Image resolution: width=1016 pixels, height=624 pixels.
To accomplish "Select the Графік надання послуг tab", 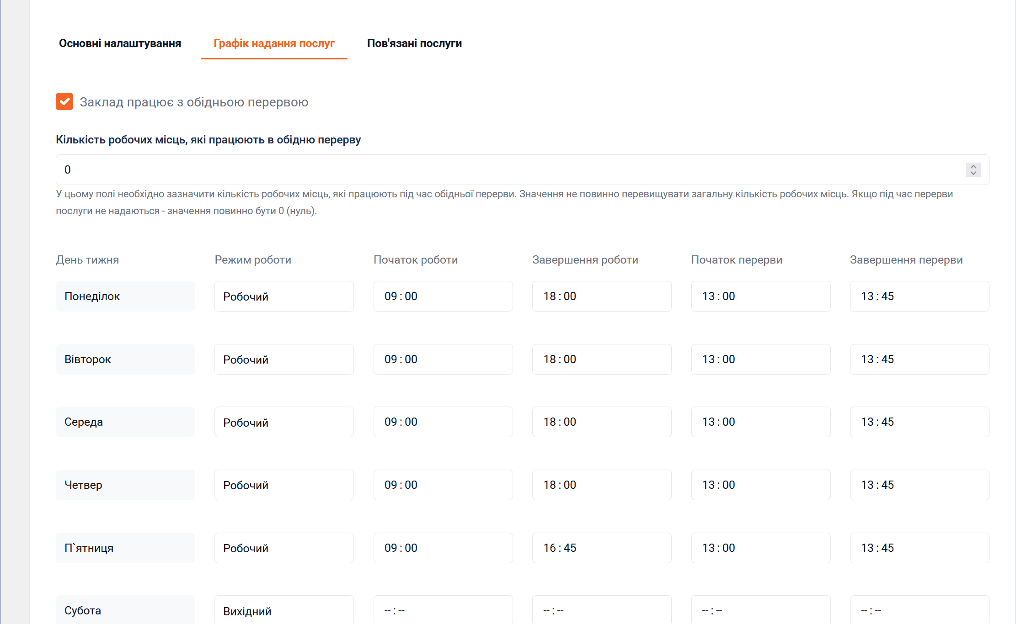I will (274, 43).
